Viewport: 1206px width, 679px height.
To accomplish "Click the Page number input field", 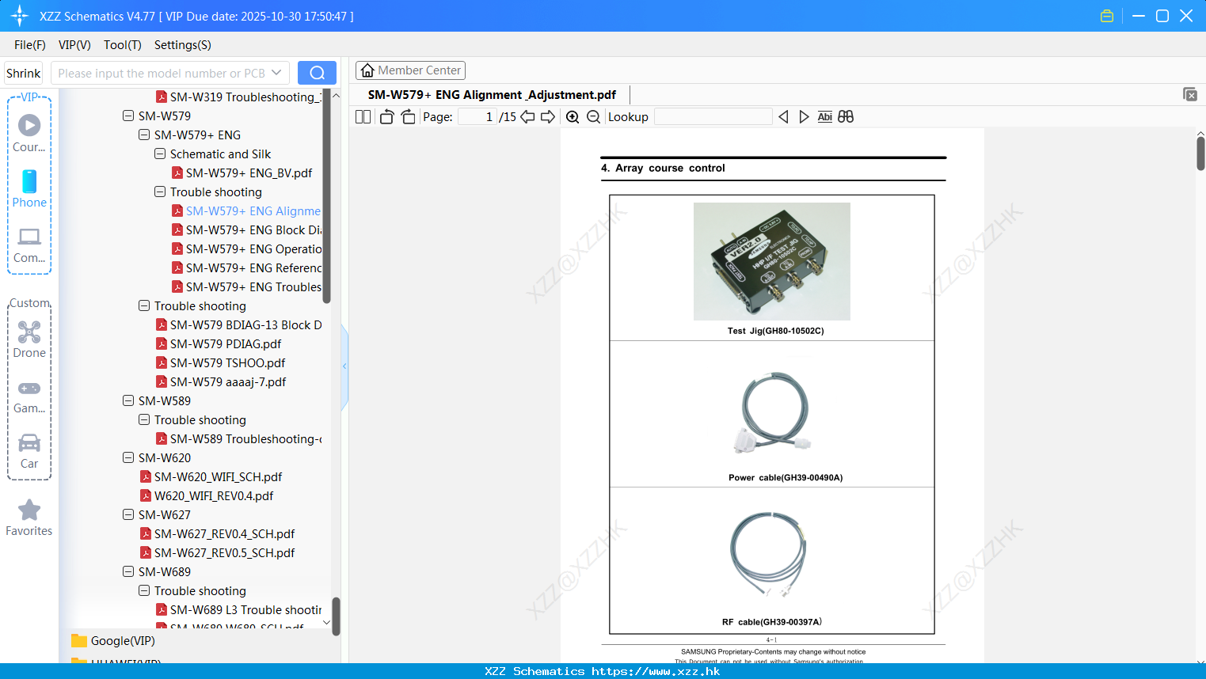I will [477, 117].
